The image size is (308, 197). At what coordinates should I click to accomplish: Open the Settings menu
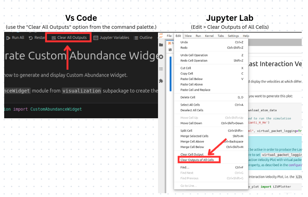point(233,36)
